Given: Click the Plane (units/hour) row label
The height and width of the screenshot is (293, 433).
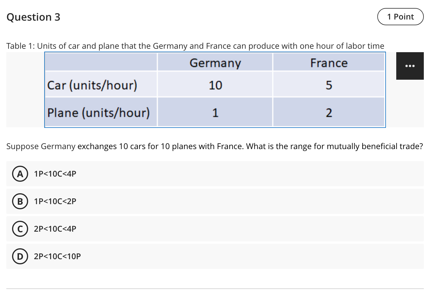Looking at the screenshot, I should coord(98,112).
